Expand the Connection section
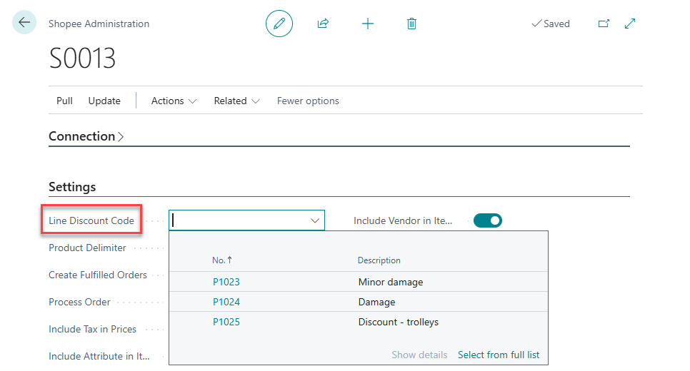The height and width of the screenshot is (371, 690). (x=86, y=136)
